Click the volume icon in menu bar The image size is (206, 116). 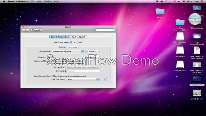coord(179,1)
